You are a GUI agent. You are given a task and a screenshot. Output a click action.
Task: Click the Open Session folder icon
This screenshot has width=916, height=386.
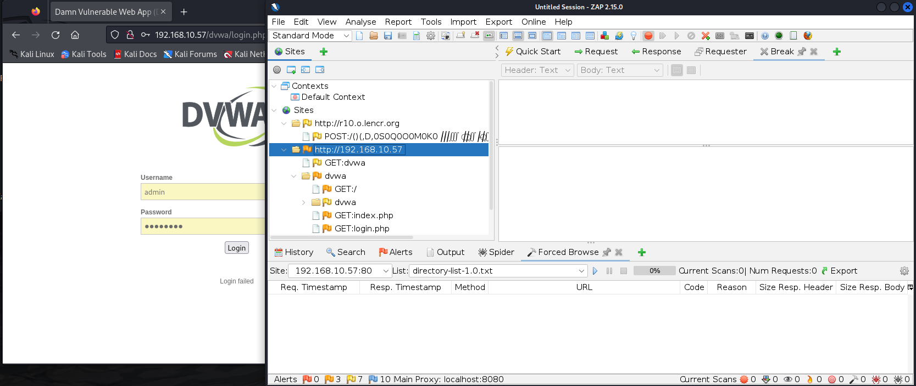click(374, 36)
